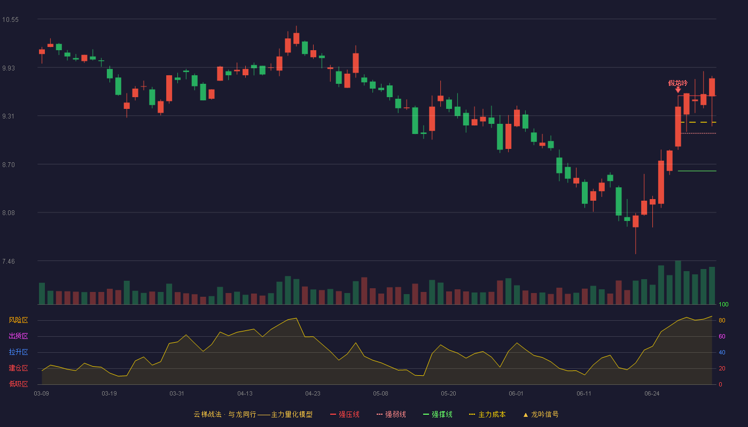Toggle the 强弱线 legend item
This screenshot has height=427, width=748.
point(391,414)
